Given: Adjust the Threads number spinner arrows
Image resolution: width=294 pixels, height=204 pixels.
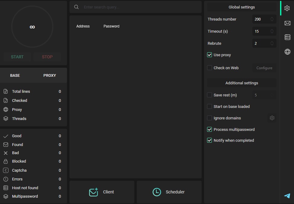Looking at the screenshot, I should pyautogui.click(x=272, y=19).
